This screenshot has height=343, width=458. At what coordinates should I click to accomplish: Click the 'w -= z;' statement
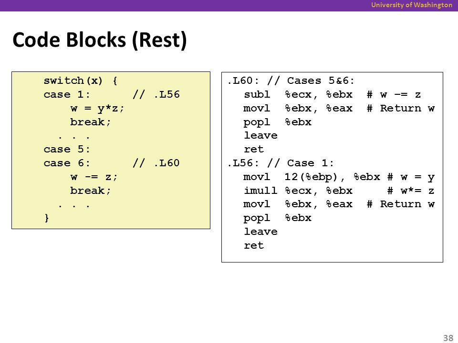[x=94, y=177]
